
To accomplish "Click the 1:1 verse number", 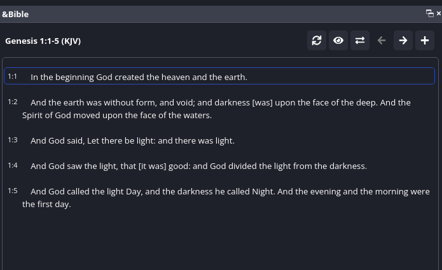I will coord(13,76).
